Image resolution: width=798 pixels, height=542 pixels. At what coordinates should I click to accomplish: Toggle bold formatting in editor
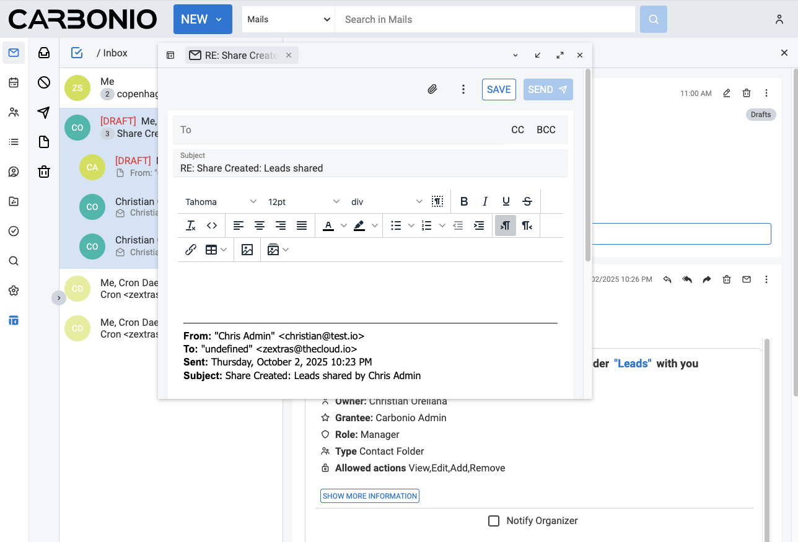[464, 201]
